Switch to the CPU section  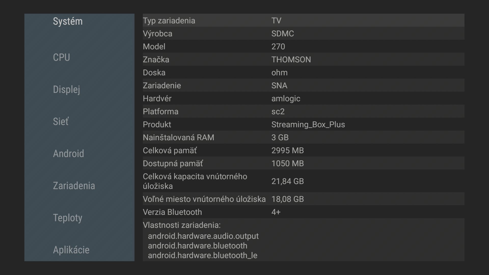(61, 57)
